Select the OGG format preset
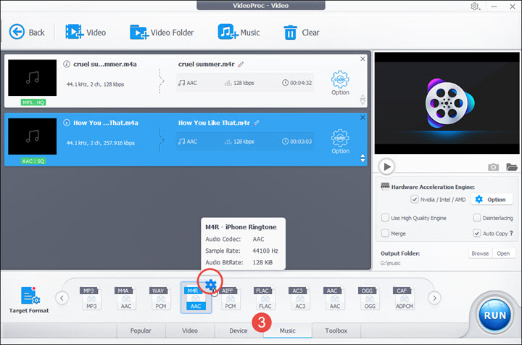The image size is (522, 345). [x=370, y=298]
